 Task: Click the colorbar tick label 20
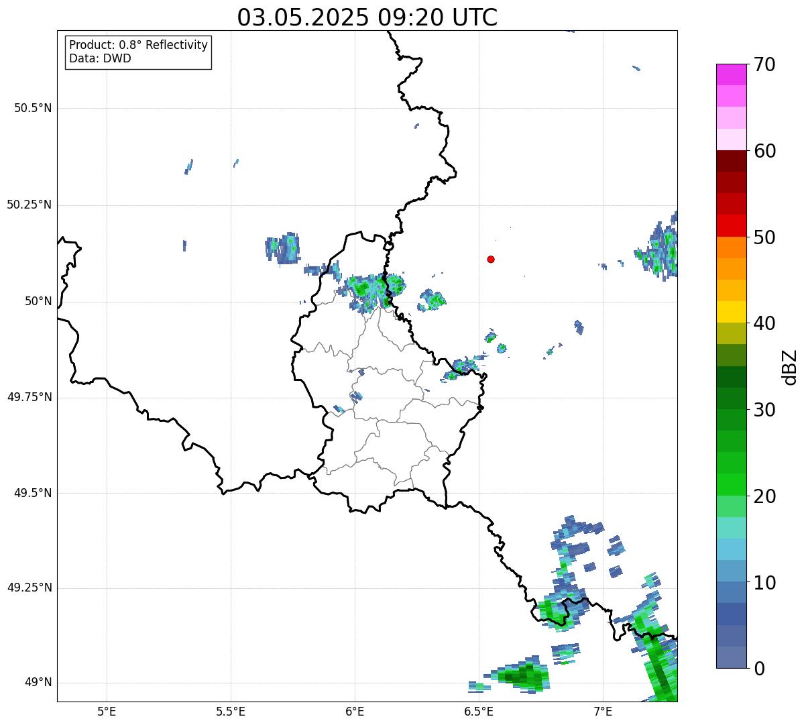coord(764,496)
